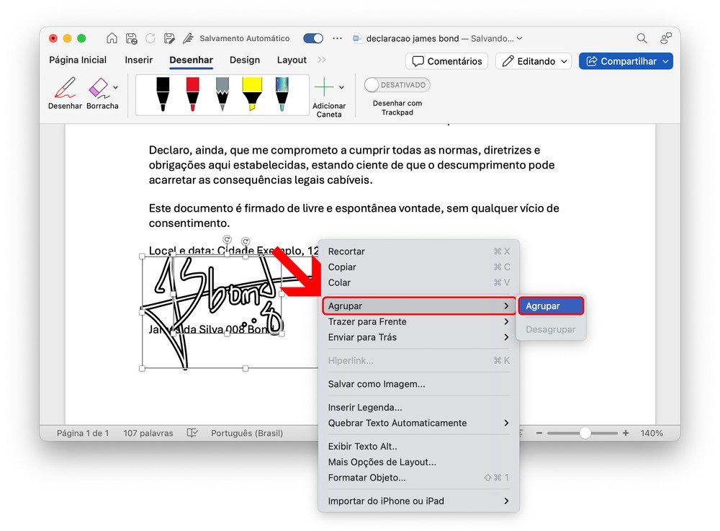Expand the Trazer para Frente submenu

(418, 321)
